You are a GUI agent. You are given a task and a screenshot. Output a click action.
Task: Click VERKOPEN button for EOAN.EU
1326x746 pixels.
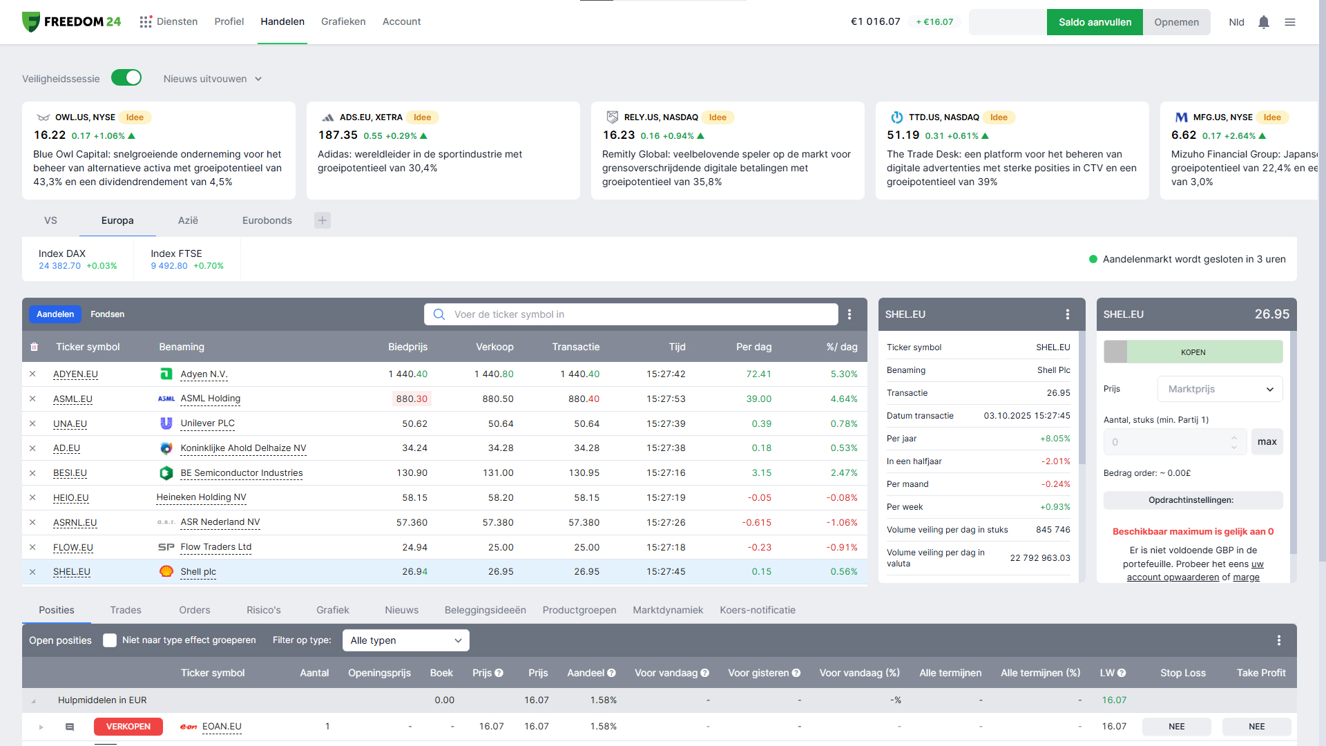[128, 727]
